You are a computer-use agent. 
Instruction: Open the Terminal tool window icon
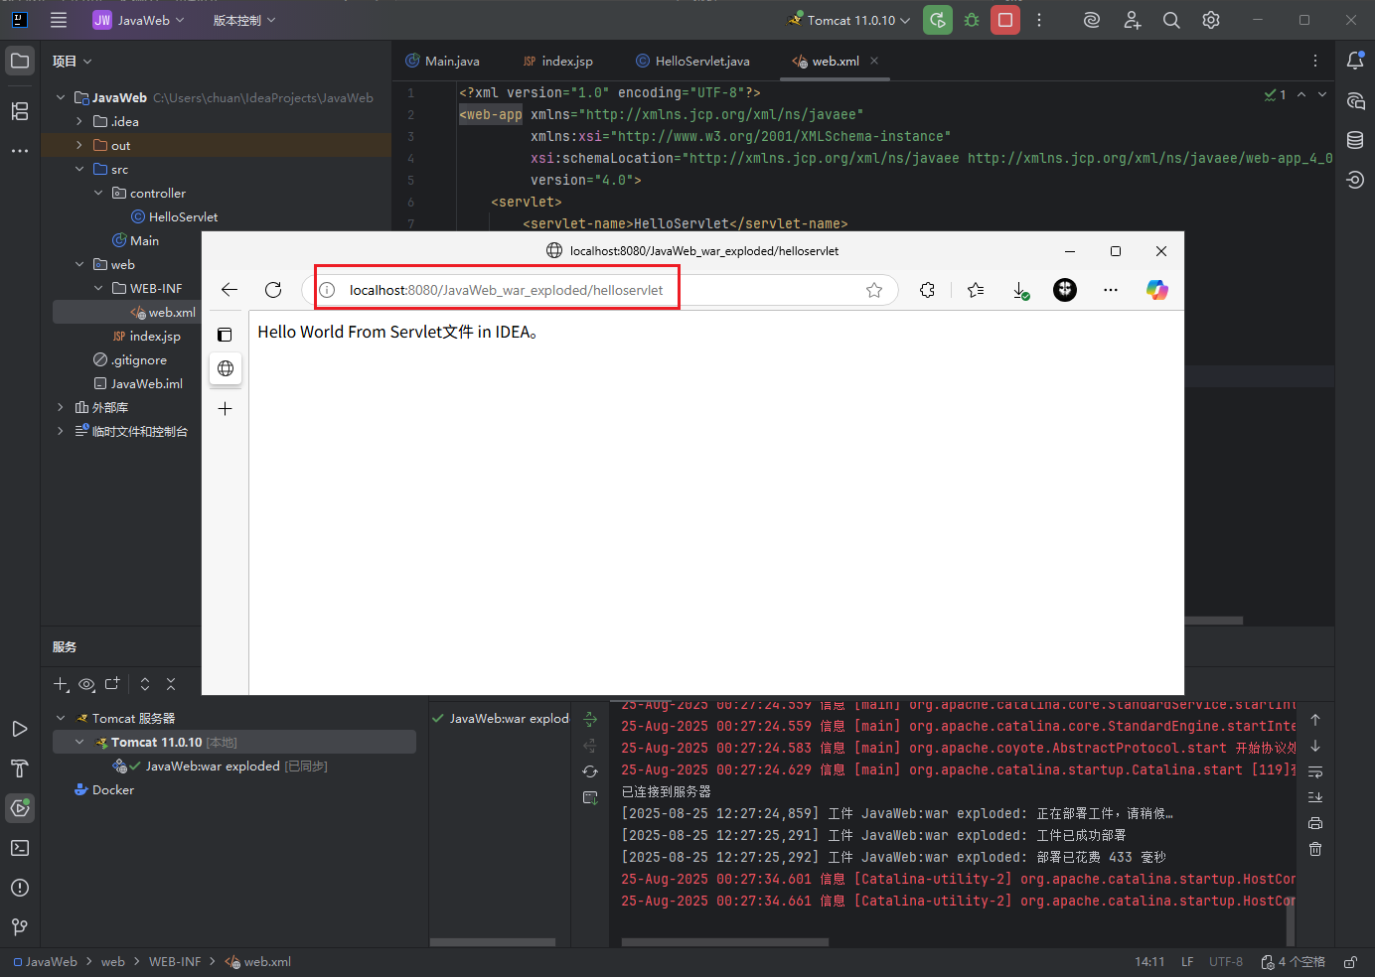(x=20, y=848)
